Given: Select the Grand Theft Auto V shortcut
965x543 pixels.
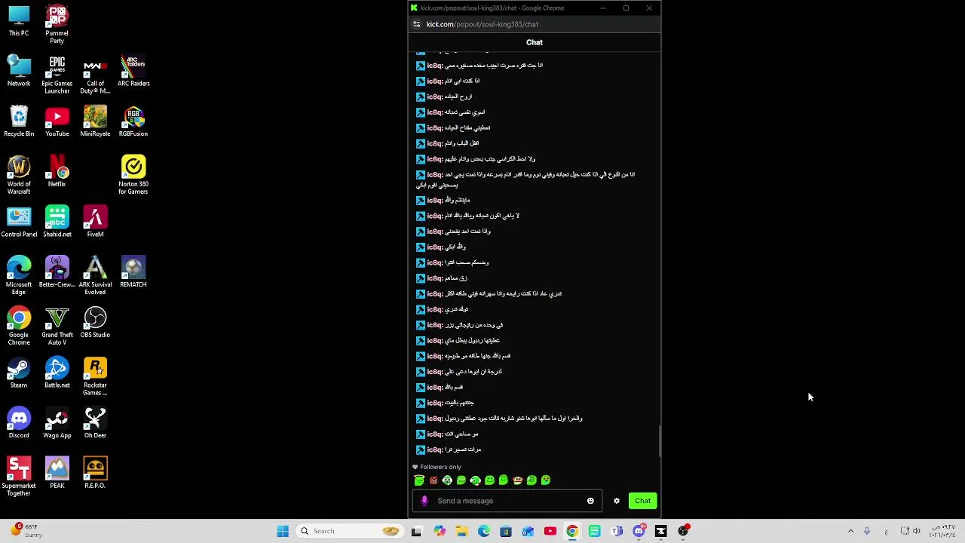Looking at the screenshot, I should [x=57, y=327].
